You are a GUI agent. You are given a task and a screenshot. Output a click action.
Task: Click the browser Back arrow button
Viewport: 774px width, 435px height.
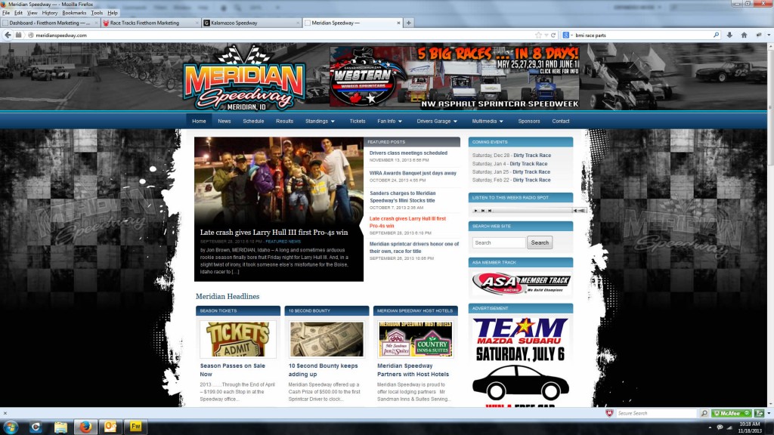[8, 35]
